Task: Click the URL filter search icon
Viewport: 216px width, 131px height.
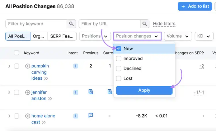Action: point(145,24)
